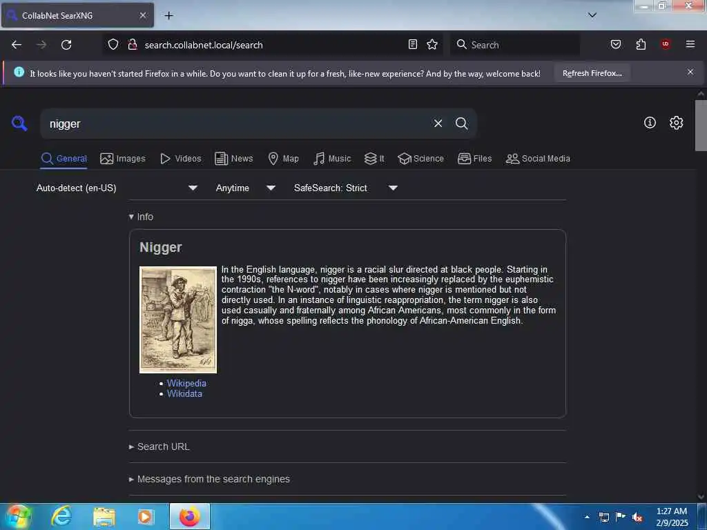The image size is (707, 530).
Task: Click the Firefox taskbar icon
Action: point(190,516)
